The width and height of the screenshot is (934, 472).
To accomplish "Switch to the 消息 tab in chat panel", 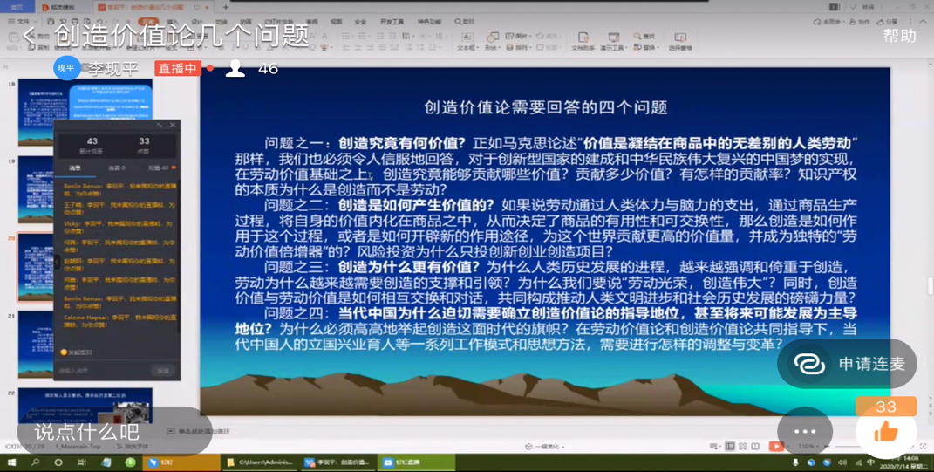I will [x=75, y=168].
